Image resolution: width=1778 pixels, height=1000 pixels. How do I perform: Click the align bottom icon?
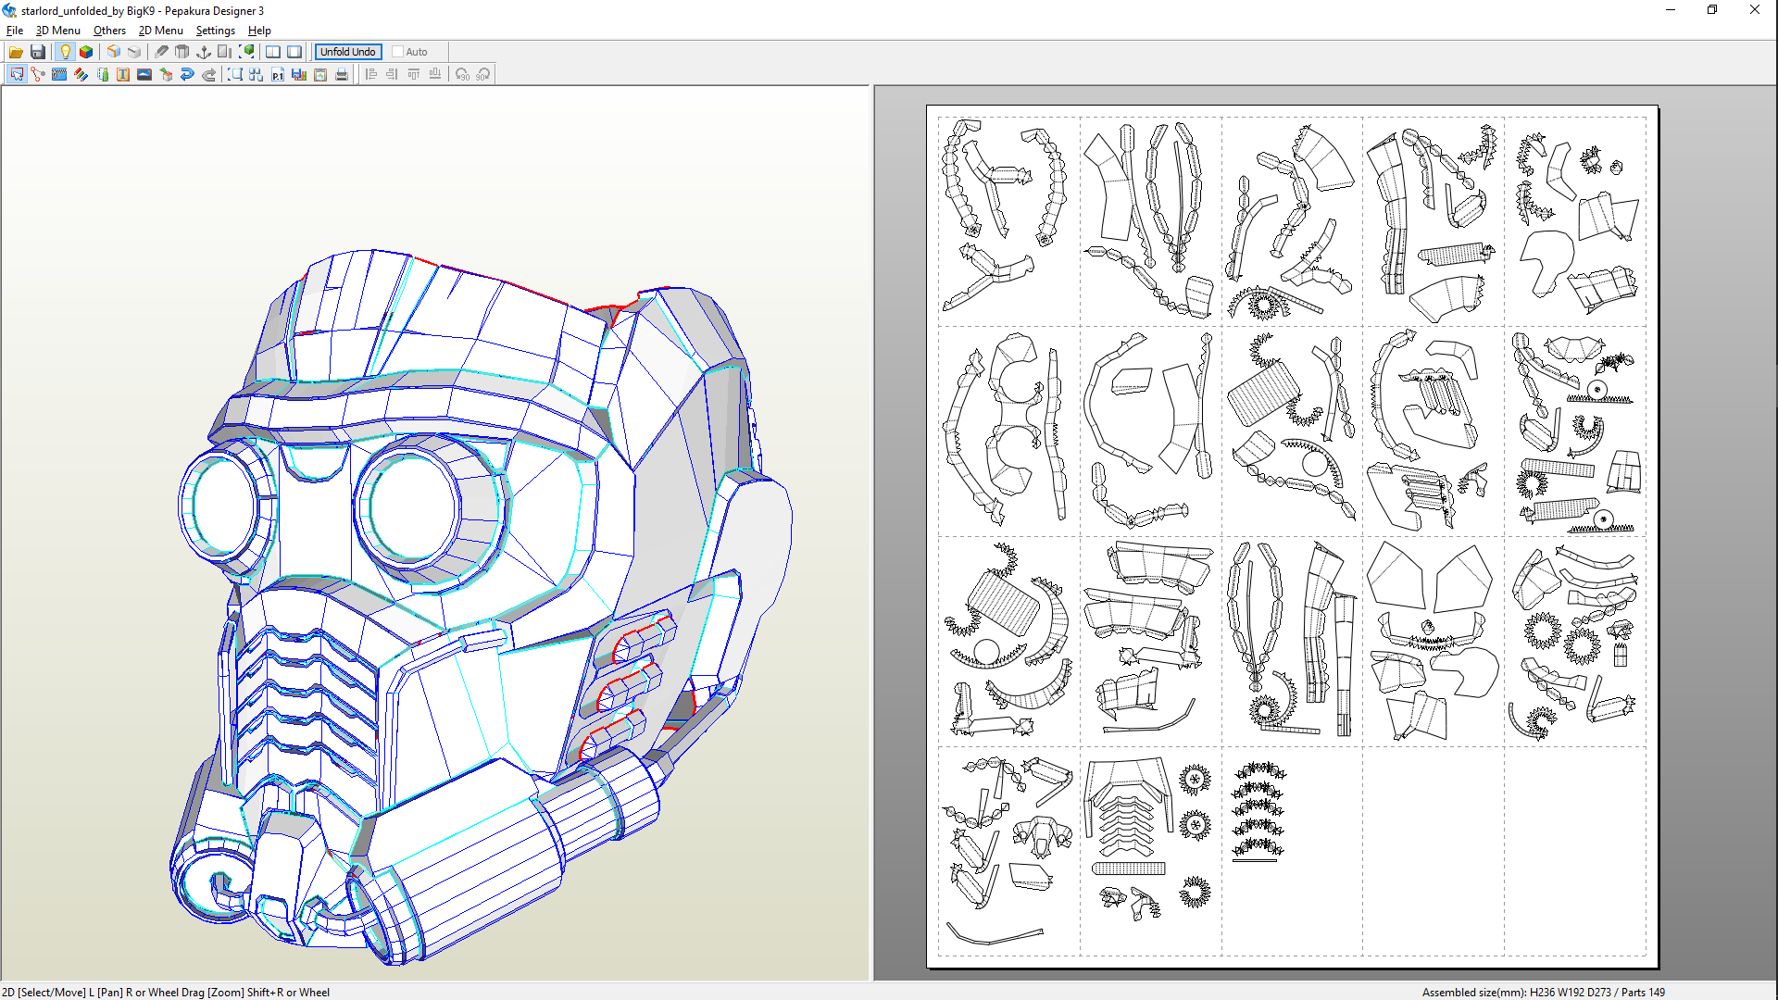[x=434, y=74]
